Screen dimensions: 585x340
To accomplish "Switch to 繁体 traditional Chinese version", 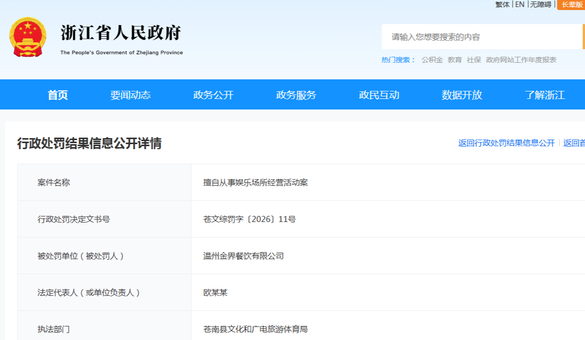I will click(502, 5).
